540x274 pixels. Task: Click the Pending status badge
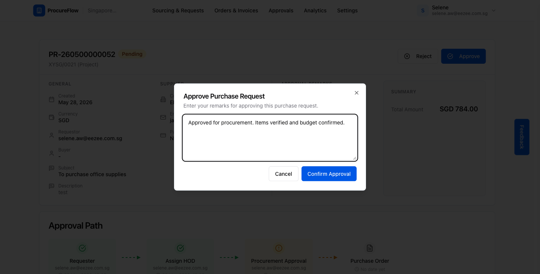[x=132, y=54]
